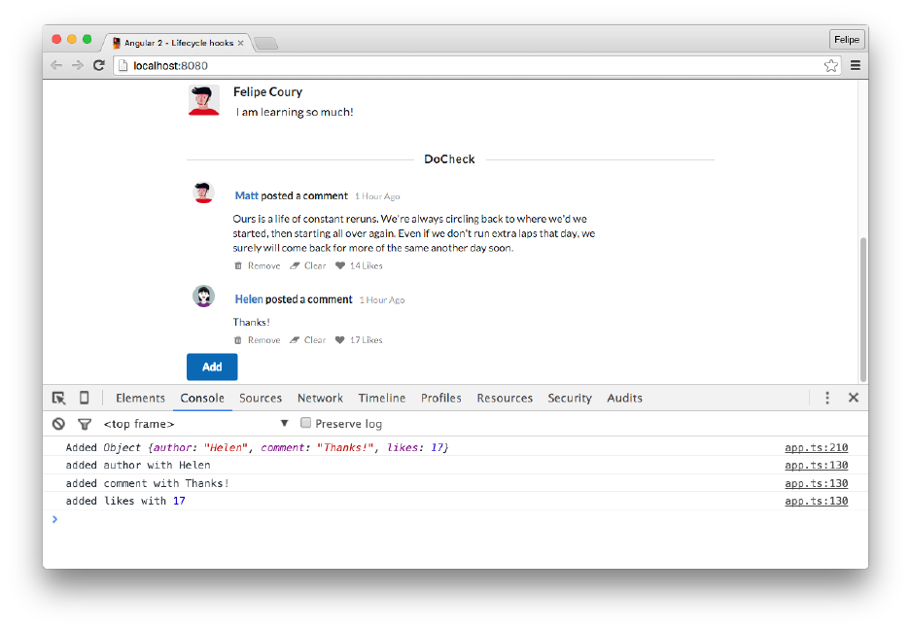
Task: Click heart icon on Helen's comment
Action: [x=340, y=339]
